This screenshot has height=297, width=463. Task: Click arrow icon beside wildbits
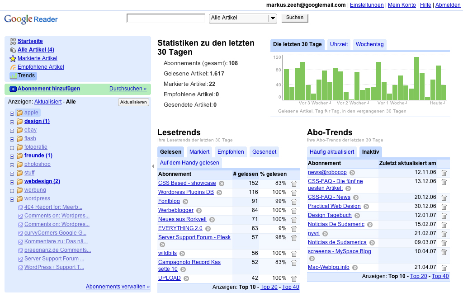[x=182, y=254]
